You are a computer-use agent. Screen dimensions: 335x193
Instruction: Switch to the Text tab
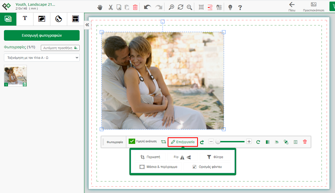(25, 18)
